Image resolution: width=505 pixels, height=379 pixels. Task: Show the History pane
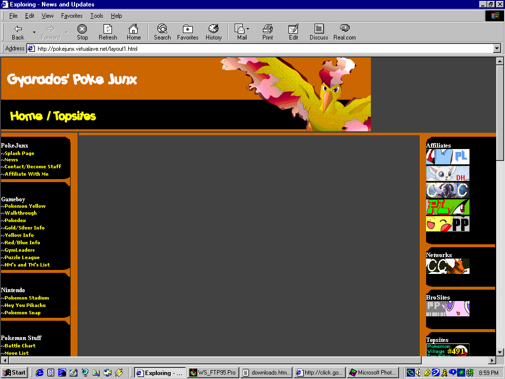(214, 32)
